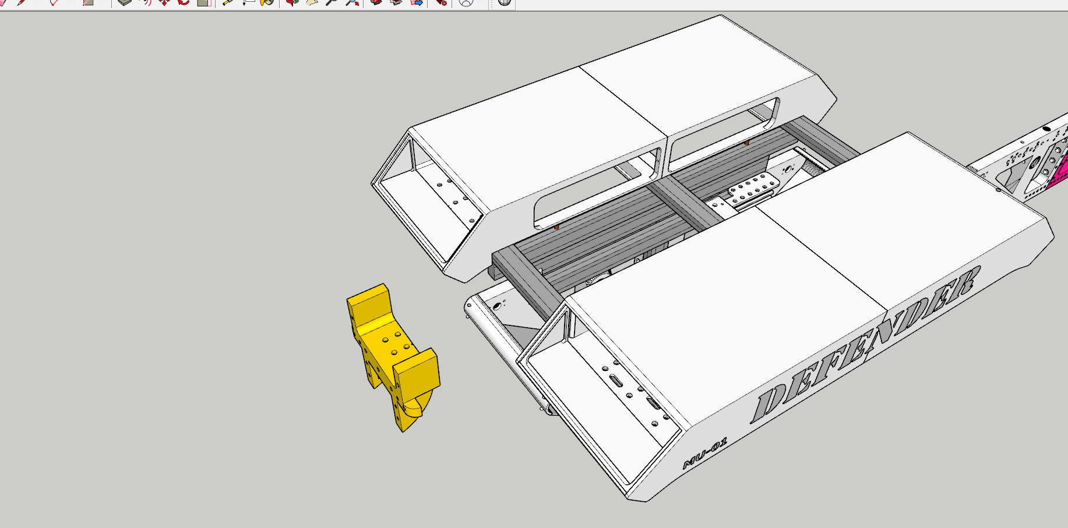Image resolution: width=1068 pixels, height=528 pixels.
Task: Select the Zoom magnifier tool
Action: click(x=332, y=2)
